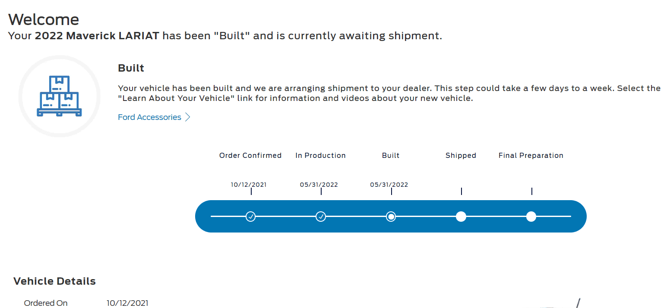Viewport: 667px width, 308px height.
Task: Click the Final Preparation stage label
Action: 531,155
